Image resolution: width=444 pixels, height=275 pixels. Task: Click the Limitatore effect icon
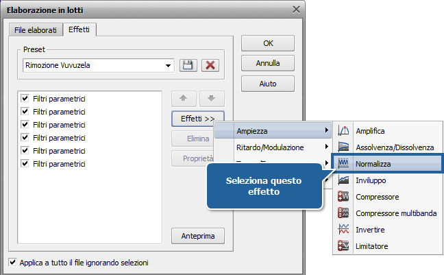click(343, 246)
